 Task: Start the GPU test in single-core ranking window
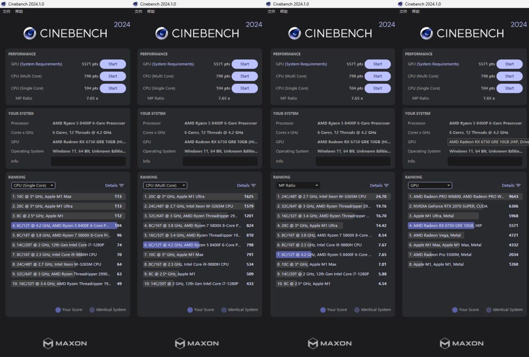pos(113,64)
